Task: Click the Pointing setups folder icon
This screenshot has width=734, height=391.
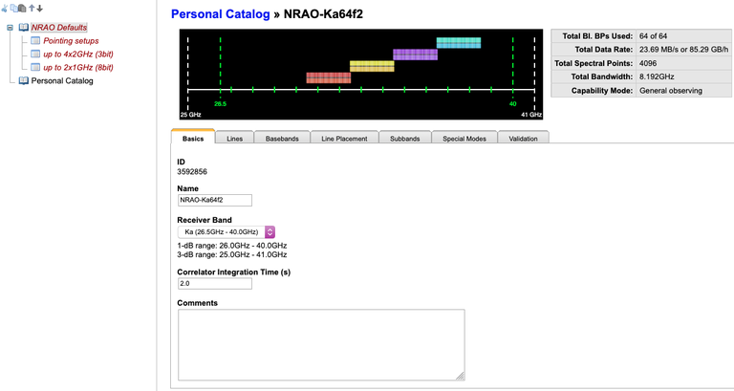Action: coord(36,41)
